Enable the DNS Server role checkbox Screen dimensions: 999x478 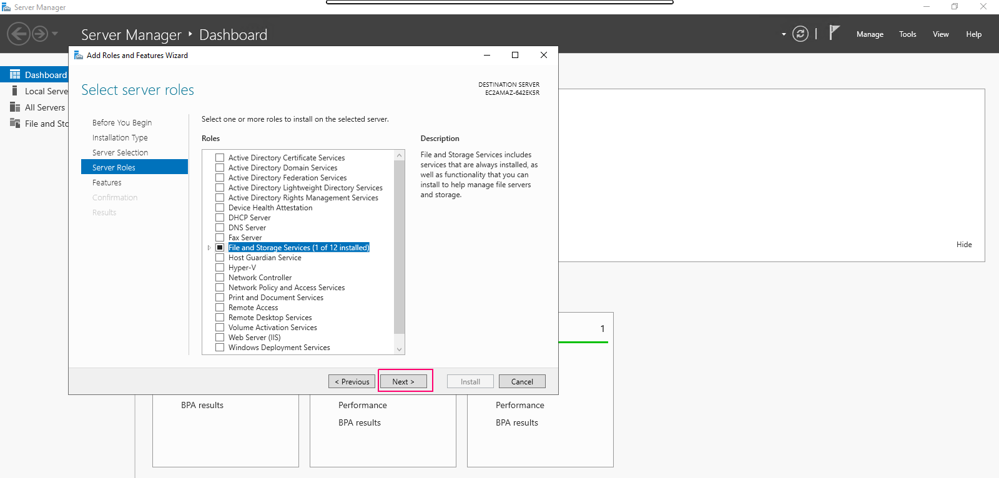[x=220, y=228]
